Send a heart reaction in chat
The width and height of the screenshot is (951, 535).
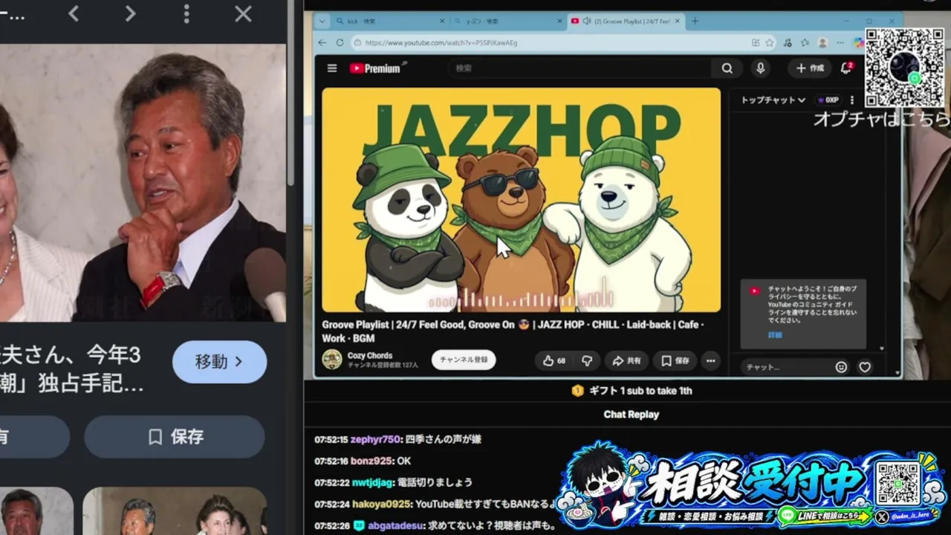pyautogui.click(x=865, y=367)
